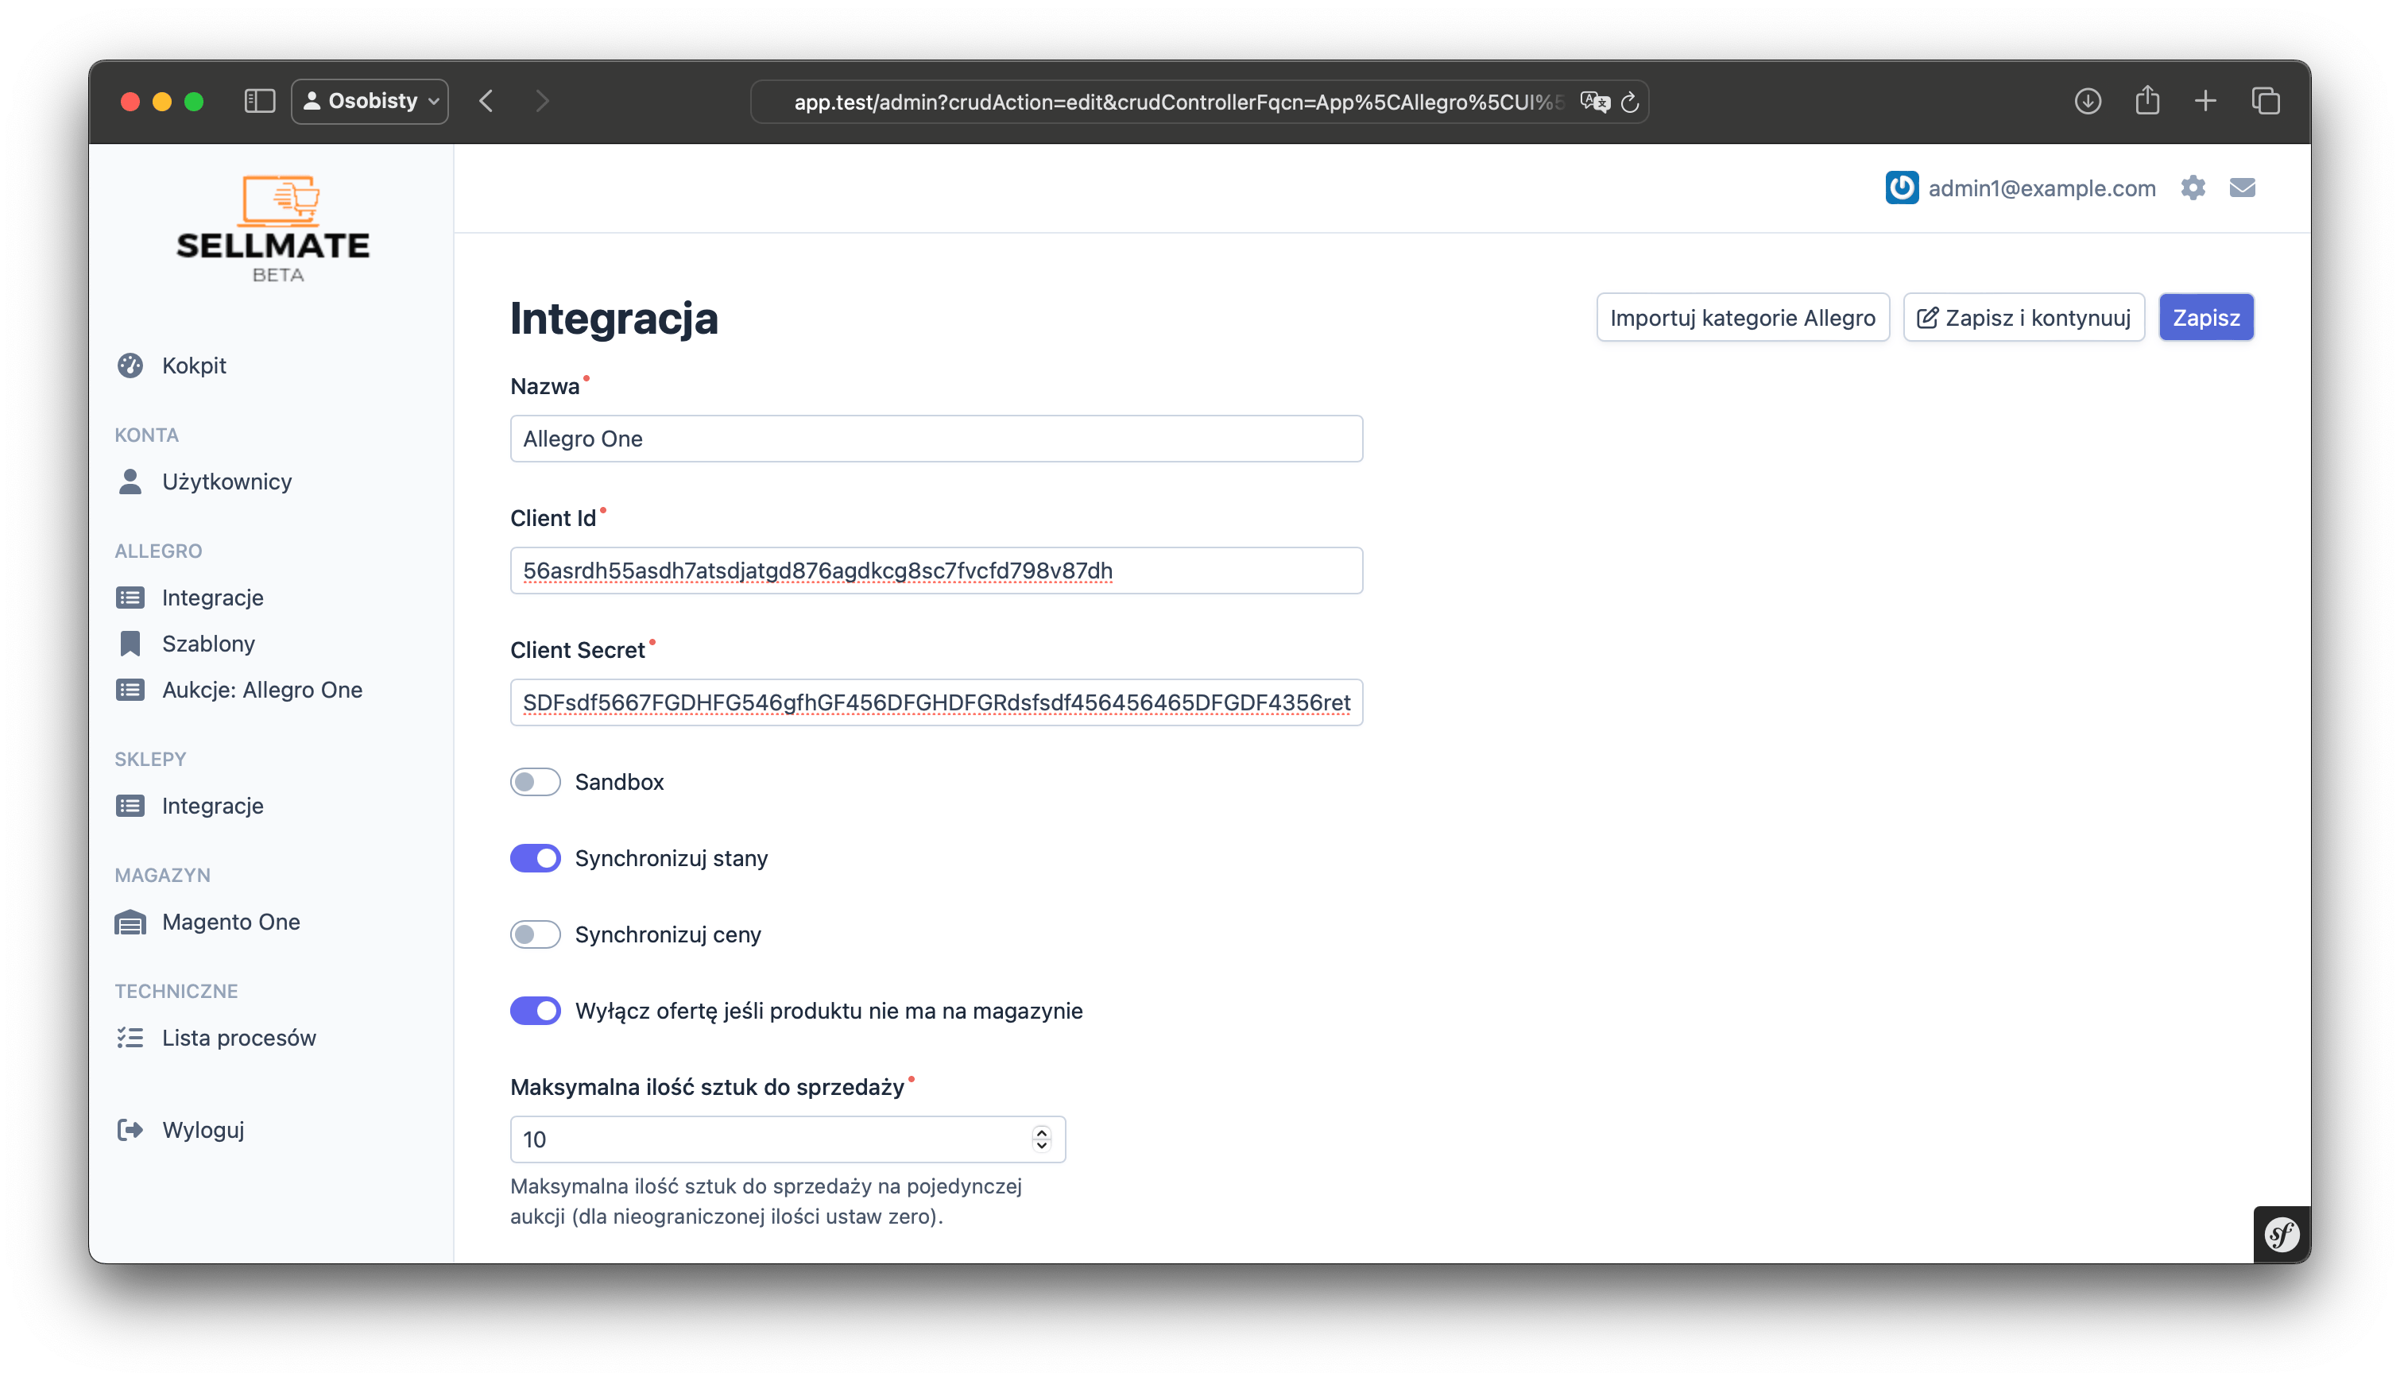Image resolution: width=2400 pixels, height=1381 pixels.
Task: Open the Zapisz i kontynuuj action
Action: [2024, 316]
